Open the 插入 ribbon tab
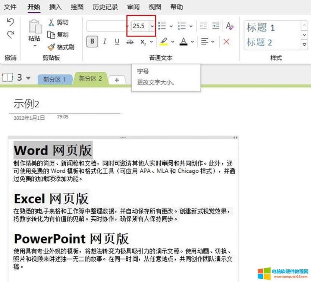 (x=56, y=7)
